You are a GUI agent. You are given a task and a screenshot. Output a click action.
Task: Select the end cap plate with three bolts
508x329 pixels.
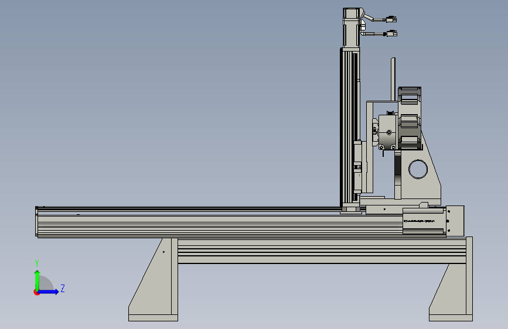pos(455,221)
